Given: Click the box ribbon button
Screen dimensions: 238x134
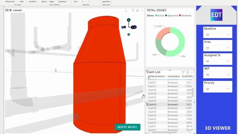Looking at the screenshot, I should coord(75,1).
